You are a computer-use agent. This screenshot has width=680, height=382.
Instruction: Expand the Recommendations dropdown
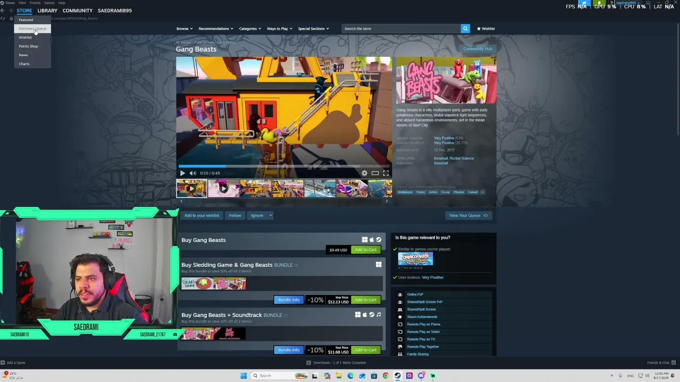(215, 29)
